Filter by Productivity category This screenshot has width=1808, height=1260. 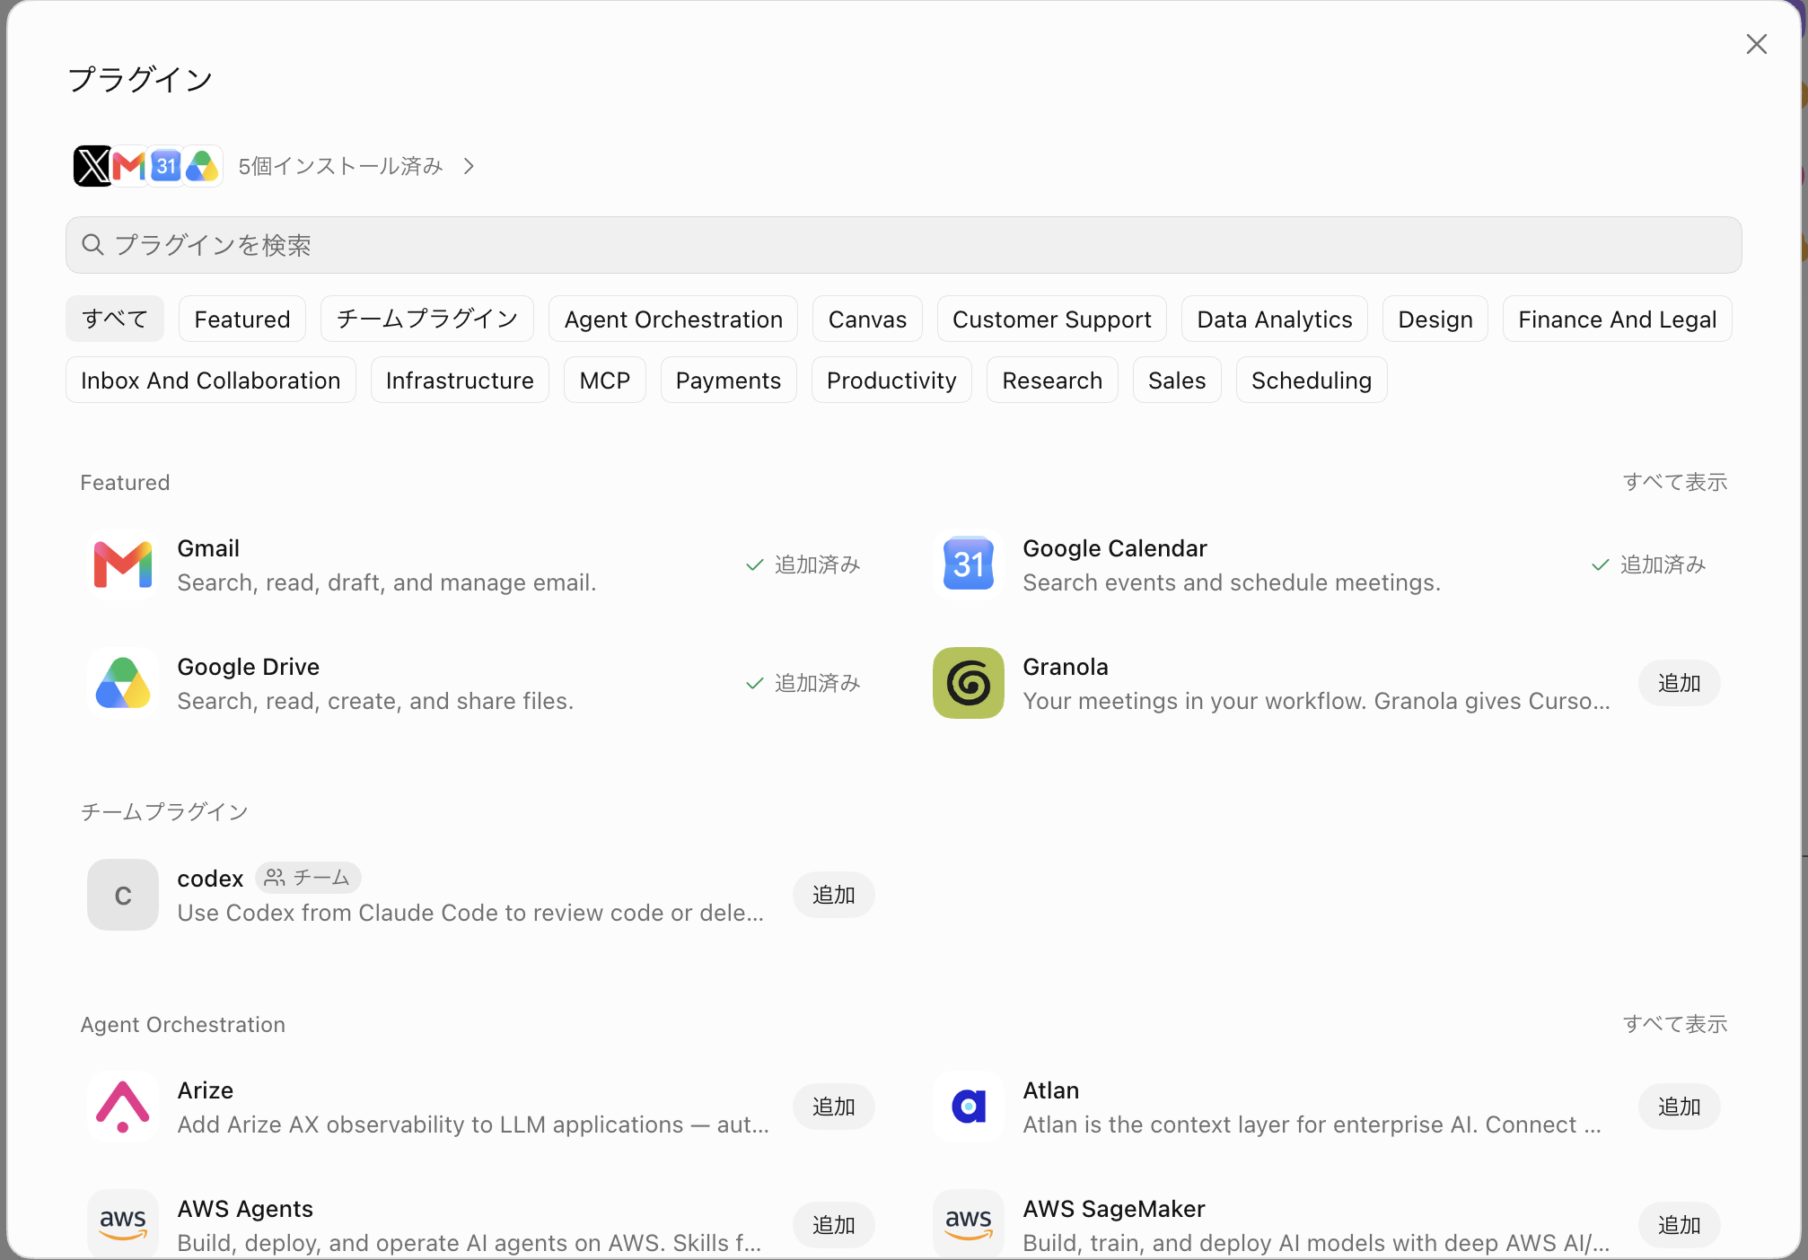(x=891, y=380)
